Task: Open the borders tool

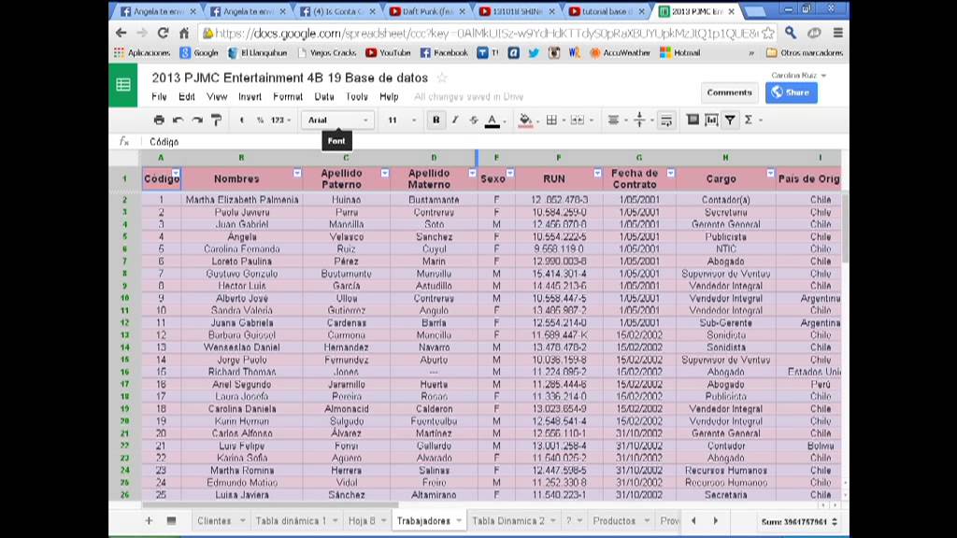Action: coord(554,120)
